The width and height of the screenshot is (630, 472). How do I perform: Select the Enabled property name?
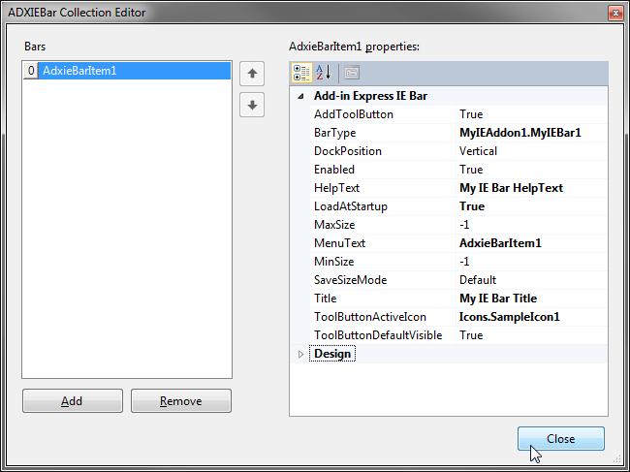334,170
